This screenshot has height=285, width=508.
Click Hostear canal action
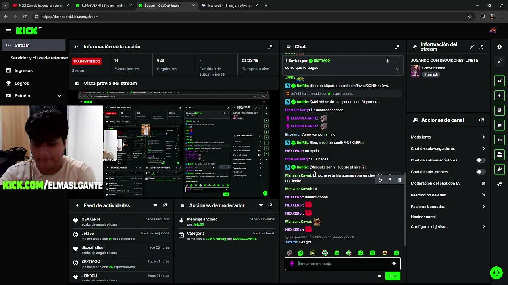423,217
